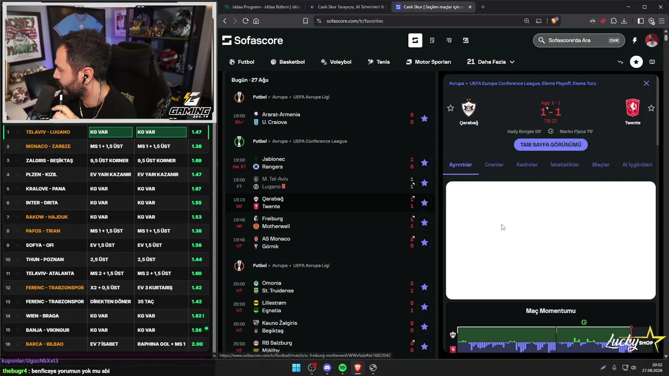Screen dimensions: 669x376
Task: Open the Kauno Žalgiris vs Beşiktaş match row
Action: (330, 326)
